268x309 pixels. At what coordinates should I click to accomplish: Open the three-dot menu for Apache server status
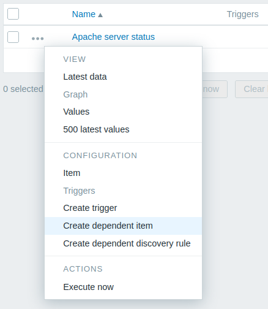[x=37, y=39]
